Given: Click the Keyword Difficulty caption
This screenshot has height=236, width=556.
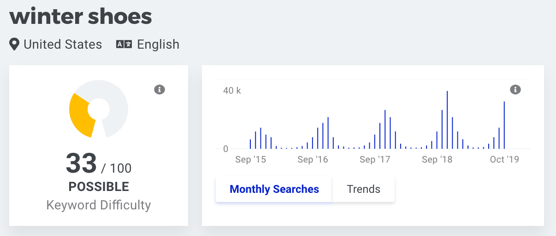Looking at the screenshot, I should click(x=99, y=205).
